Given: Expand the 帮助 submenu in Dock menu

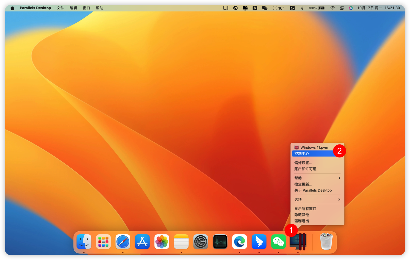Looking at the screenshot, I should pos(317,178).
